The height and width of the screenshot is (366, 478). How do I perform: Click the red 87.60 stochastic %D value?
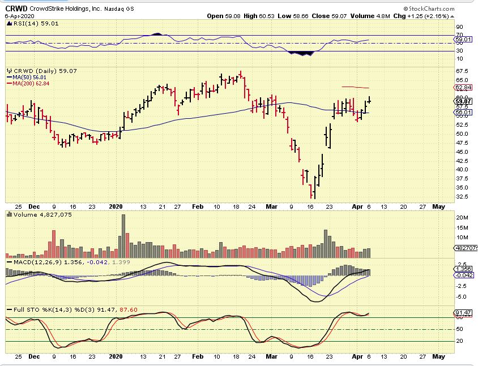(129, 309)
